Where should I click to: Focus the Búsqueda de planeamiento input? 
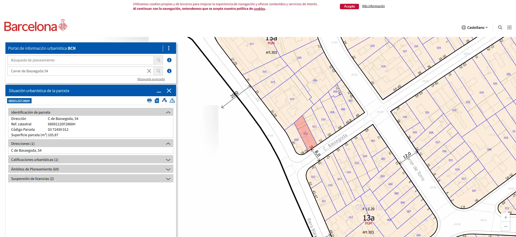tap(81, 60)
